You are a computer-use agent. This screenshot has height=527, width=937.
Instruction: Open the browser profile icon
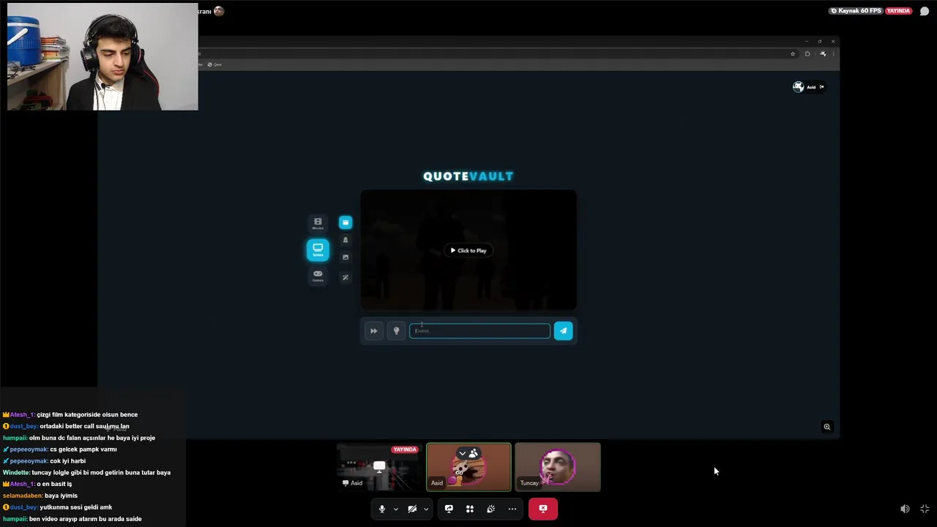coord(823,53)
